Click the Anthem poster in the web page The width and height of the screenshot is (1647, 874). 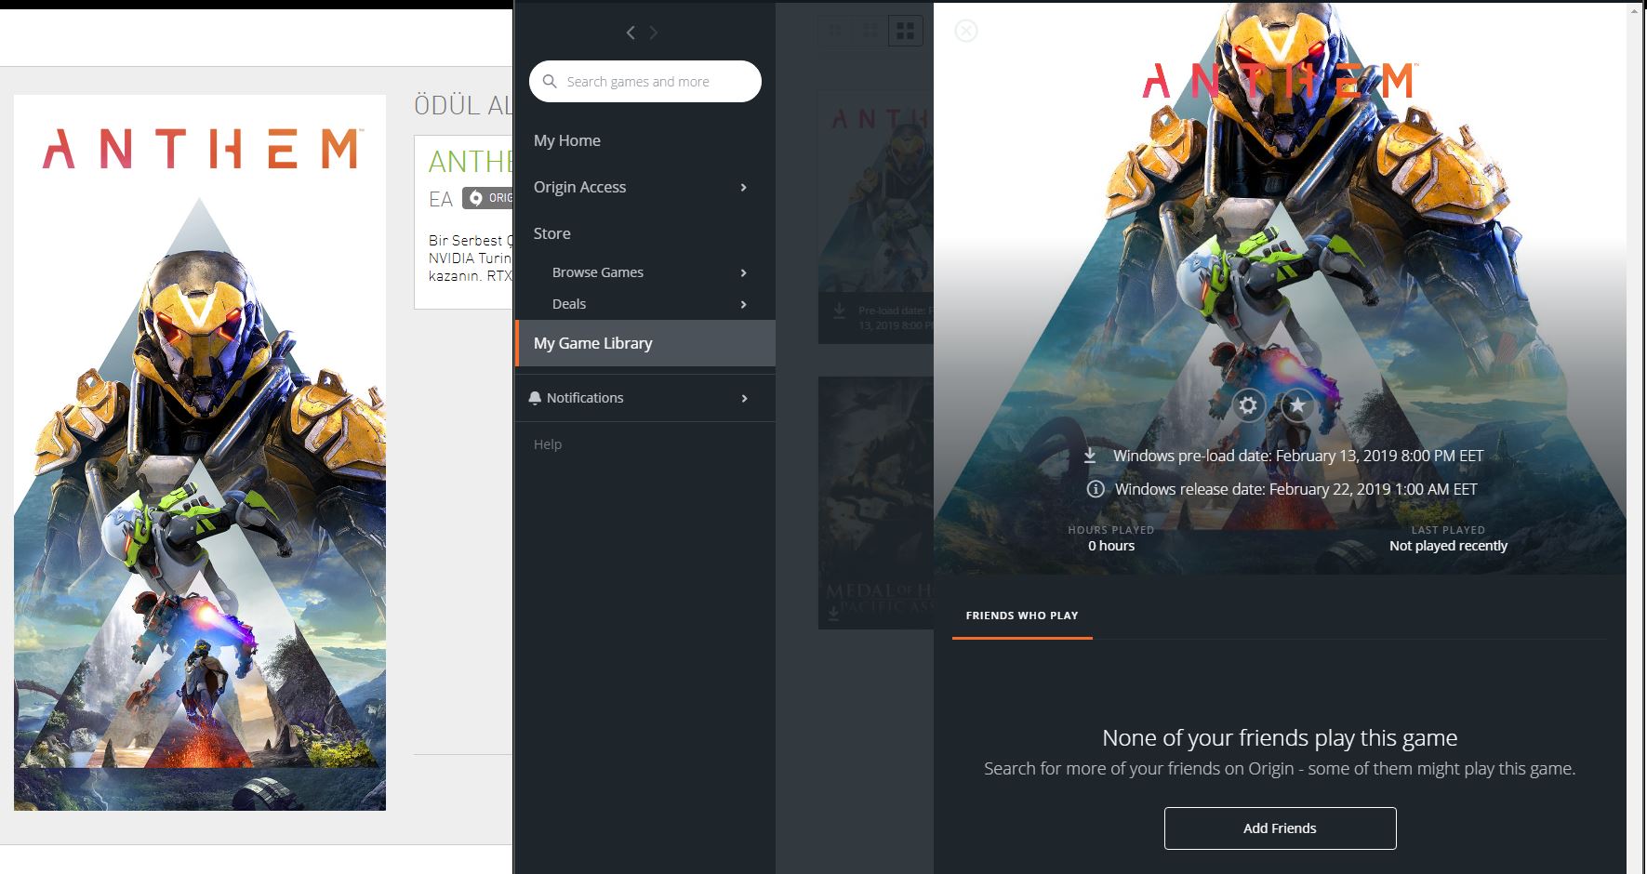tap(200, 453)
